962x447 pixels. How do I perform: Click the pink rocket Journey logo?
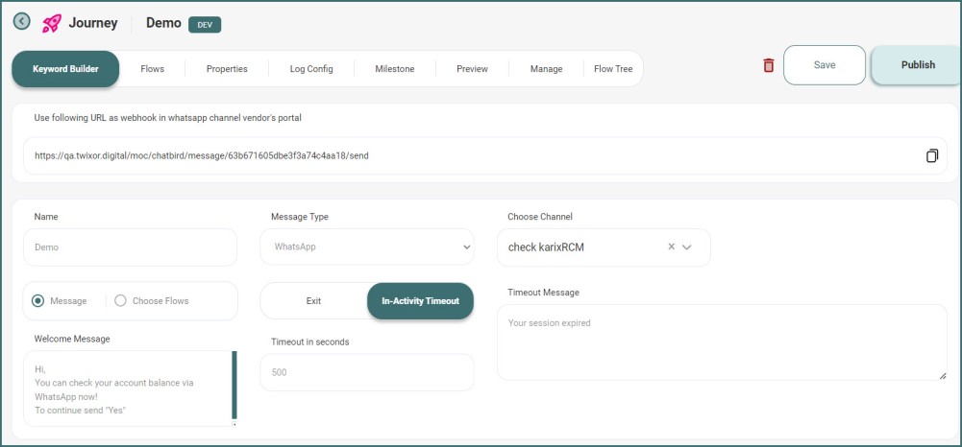pos(52,23)
